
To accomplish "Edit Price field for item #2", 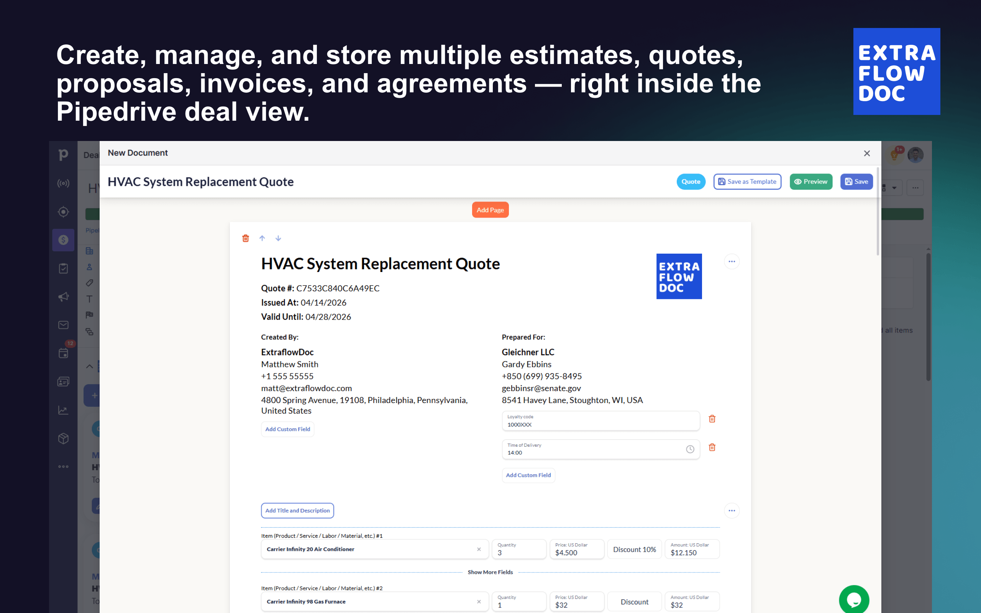I will (x=577, y=602).
